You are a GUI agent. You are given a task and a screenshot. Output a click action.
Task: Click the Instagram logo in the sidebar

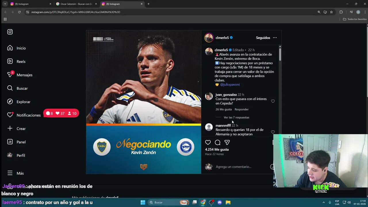point(10,32)
